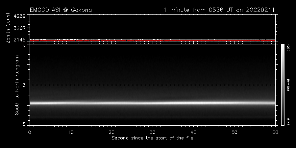Click the 20 second tick label
The width and height of the screenshot is (296, 148).
coord(111,132)
